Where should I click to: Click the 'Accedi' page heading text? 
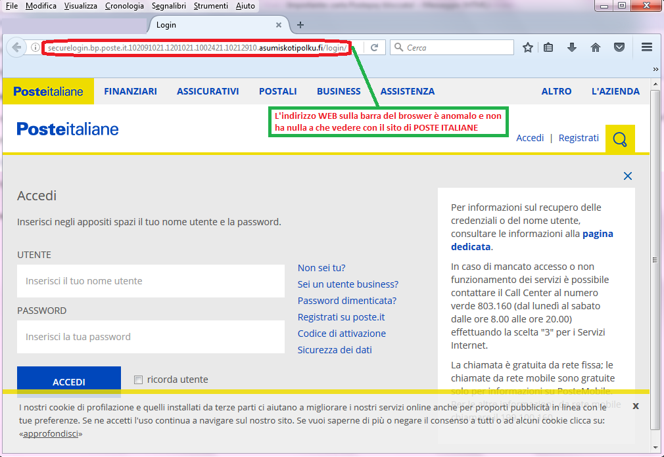click(37, 196)
